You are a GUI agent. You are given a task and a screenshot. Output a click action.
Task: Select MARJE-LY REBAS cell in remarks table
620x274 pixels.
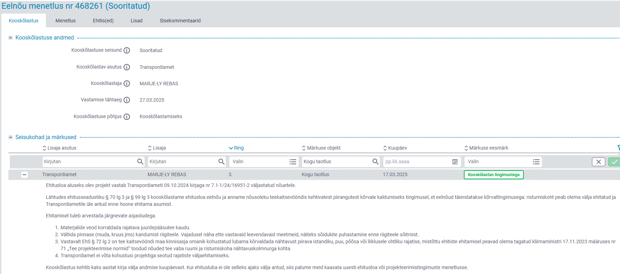pyautogui.click(x=167, y=174)
